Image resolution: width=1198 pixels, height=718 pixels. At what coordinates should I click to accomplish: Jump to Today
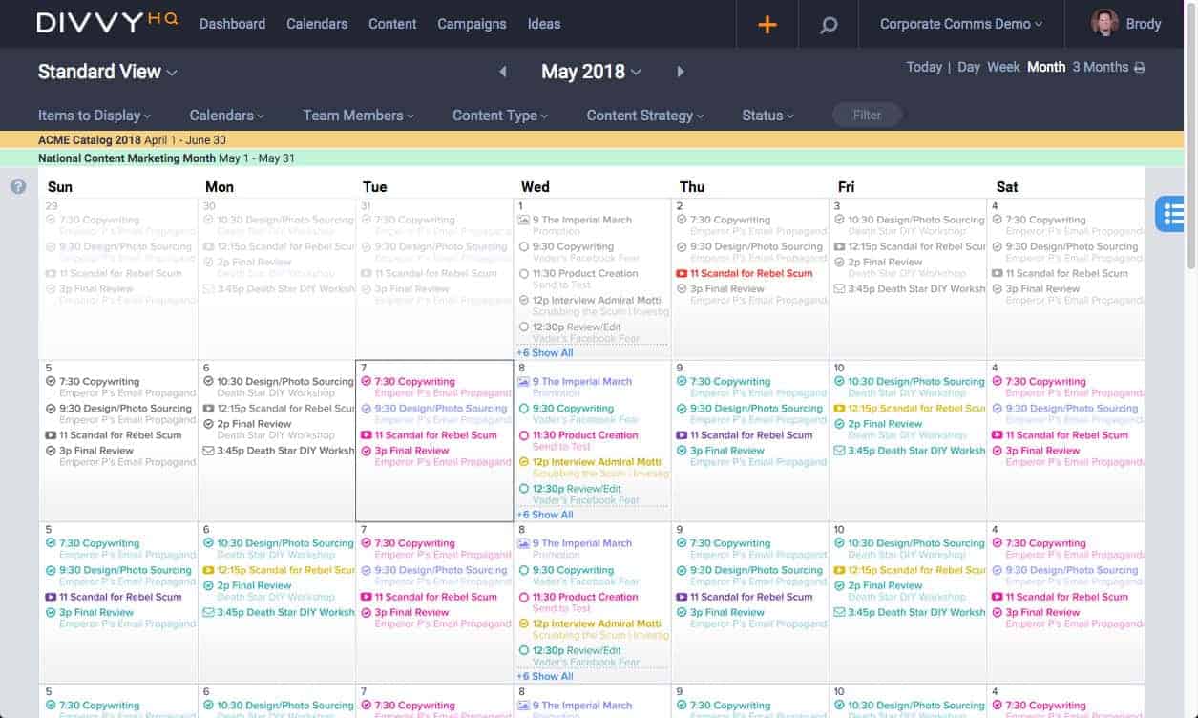click(924, 67)
